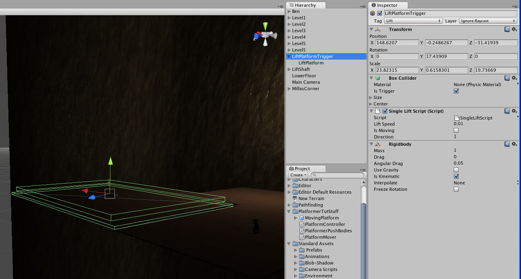Expand the Size foldout under Box Collider
Screen dimensions: 521x279
pyautogui.click(x=372, y=97)
